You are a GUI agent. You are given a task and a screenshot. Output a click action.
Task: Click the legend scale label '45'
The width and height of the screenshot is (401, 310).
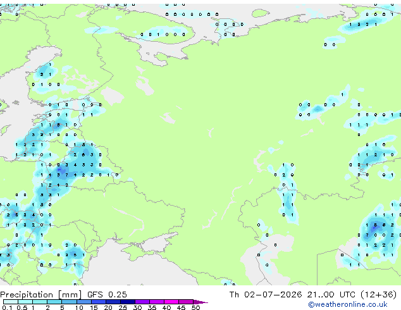coord(181,307)
